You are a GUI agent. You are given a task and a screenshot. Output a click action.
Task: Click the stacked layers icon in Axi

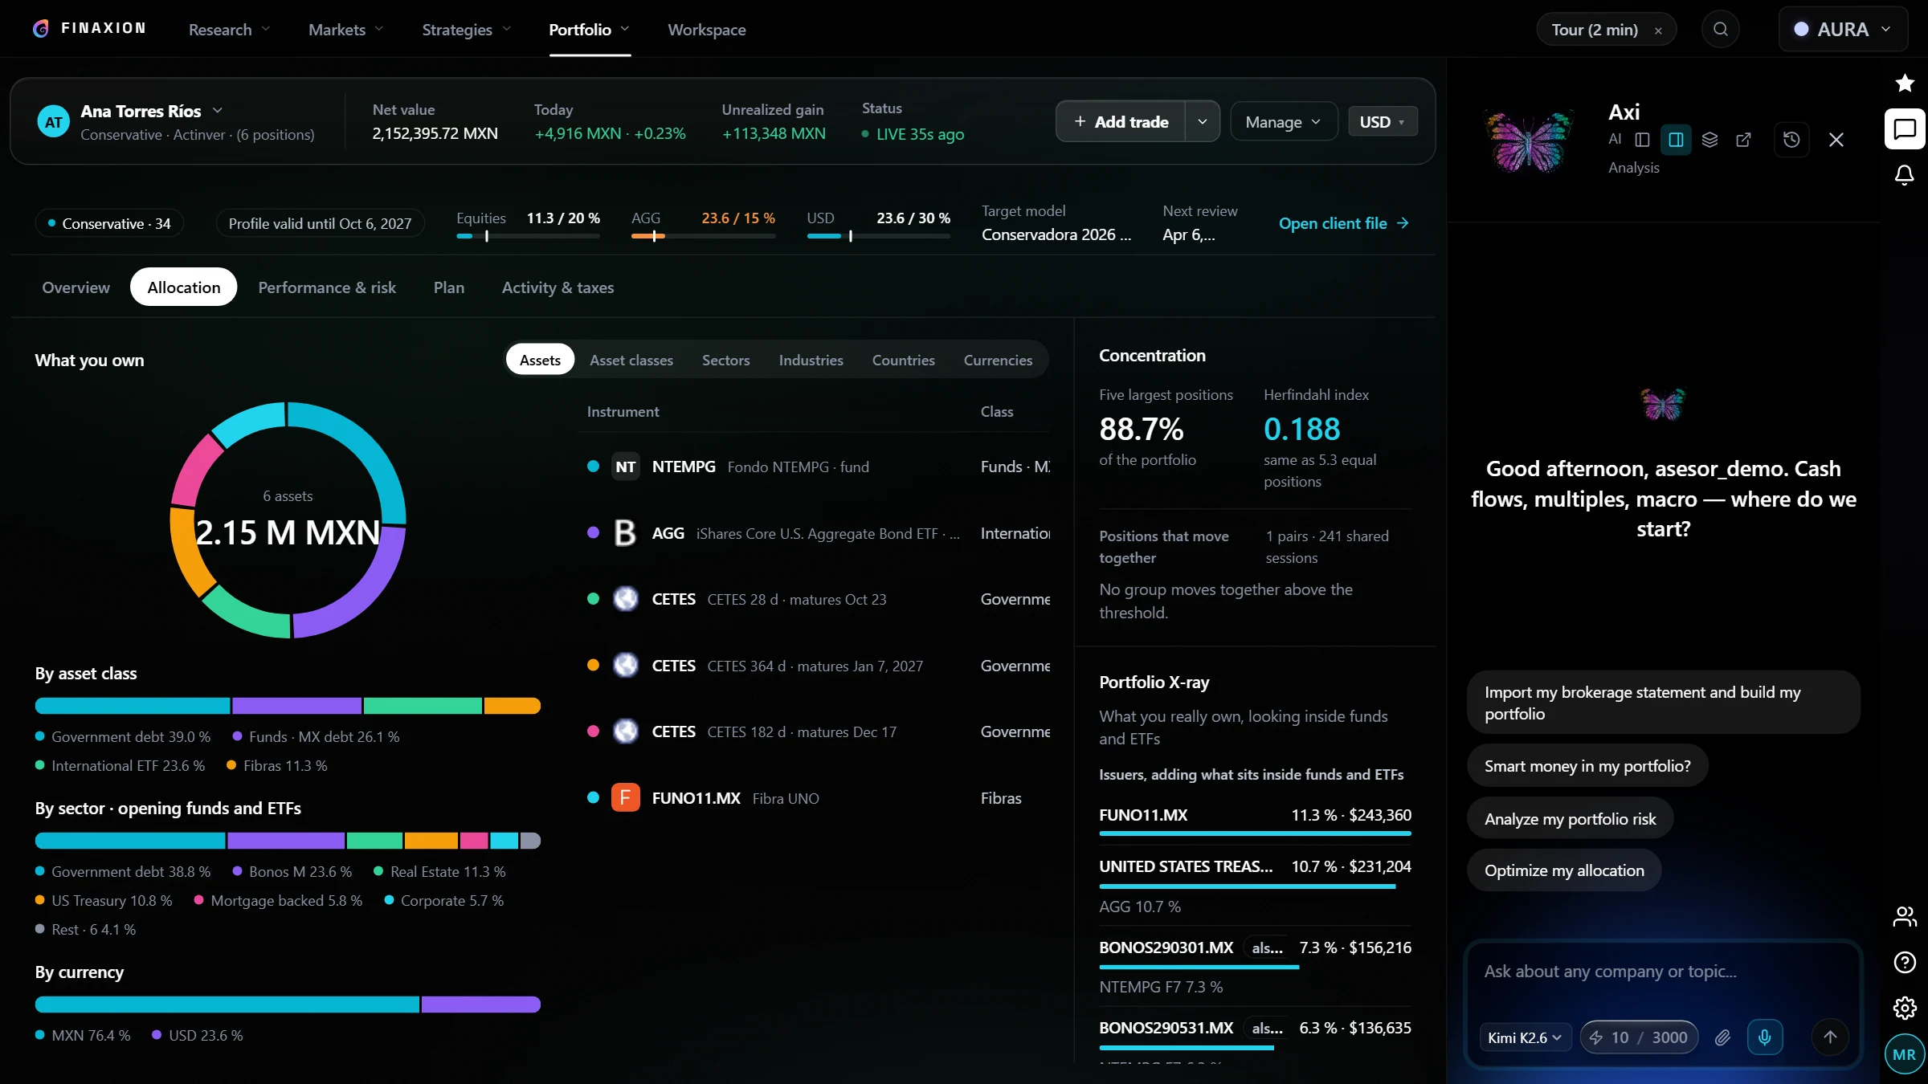click(x=1709, y=140)
